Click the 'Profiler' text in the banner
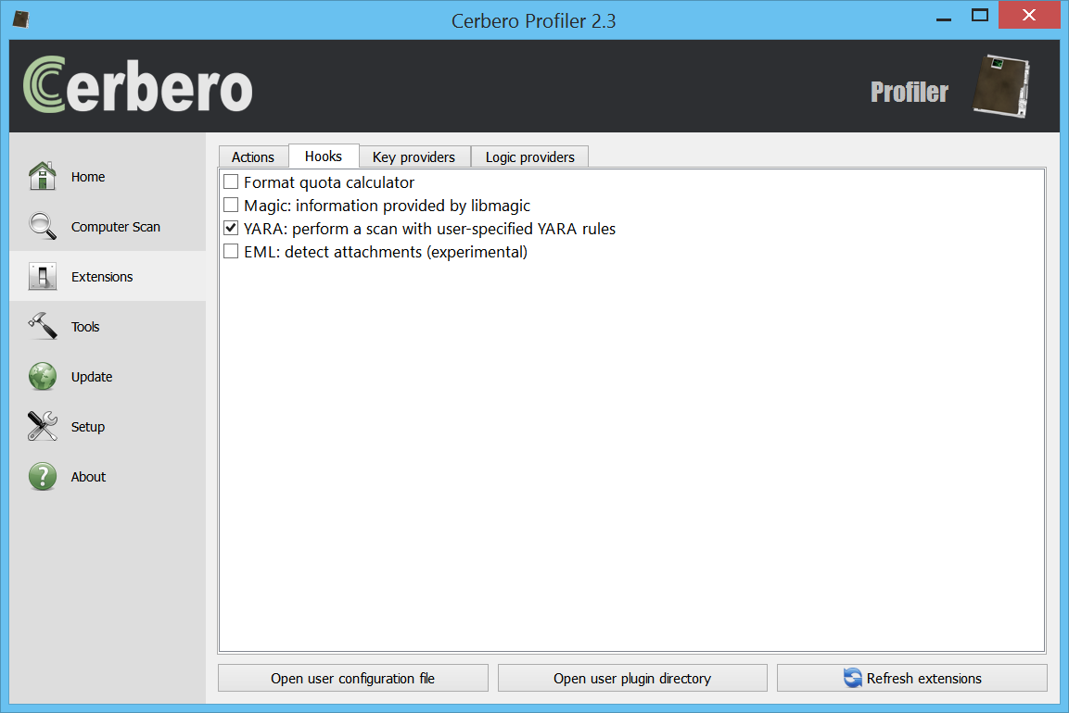The height and width of the screenshot is (713, 1069). tap(910, 92)
